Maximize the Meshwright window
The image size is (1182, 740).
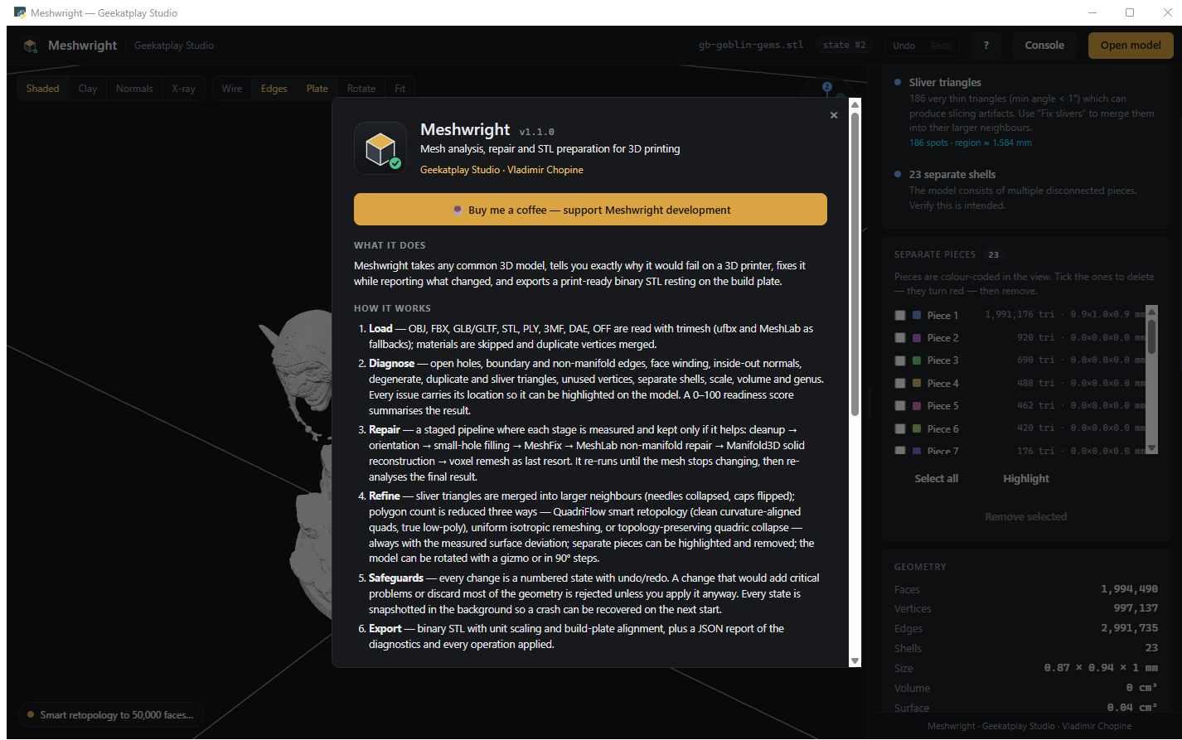click(1130, 12)
